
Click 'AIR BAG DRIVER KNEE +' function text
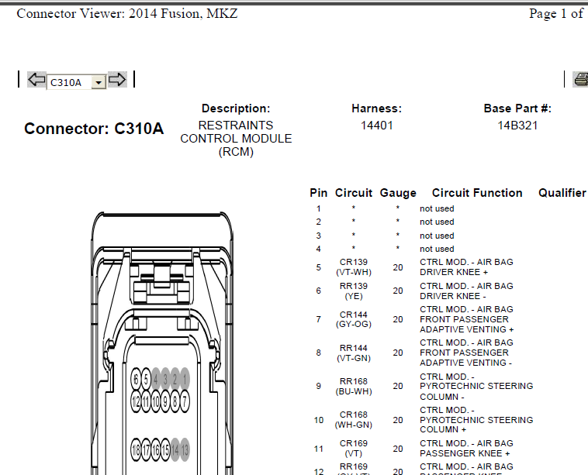coord(466,267)
